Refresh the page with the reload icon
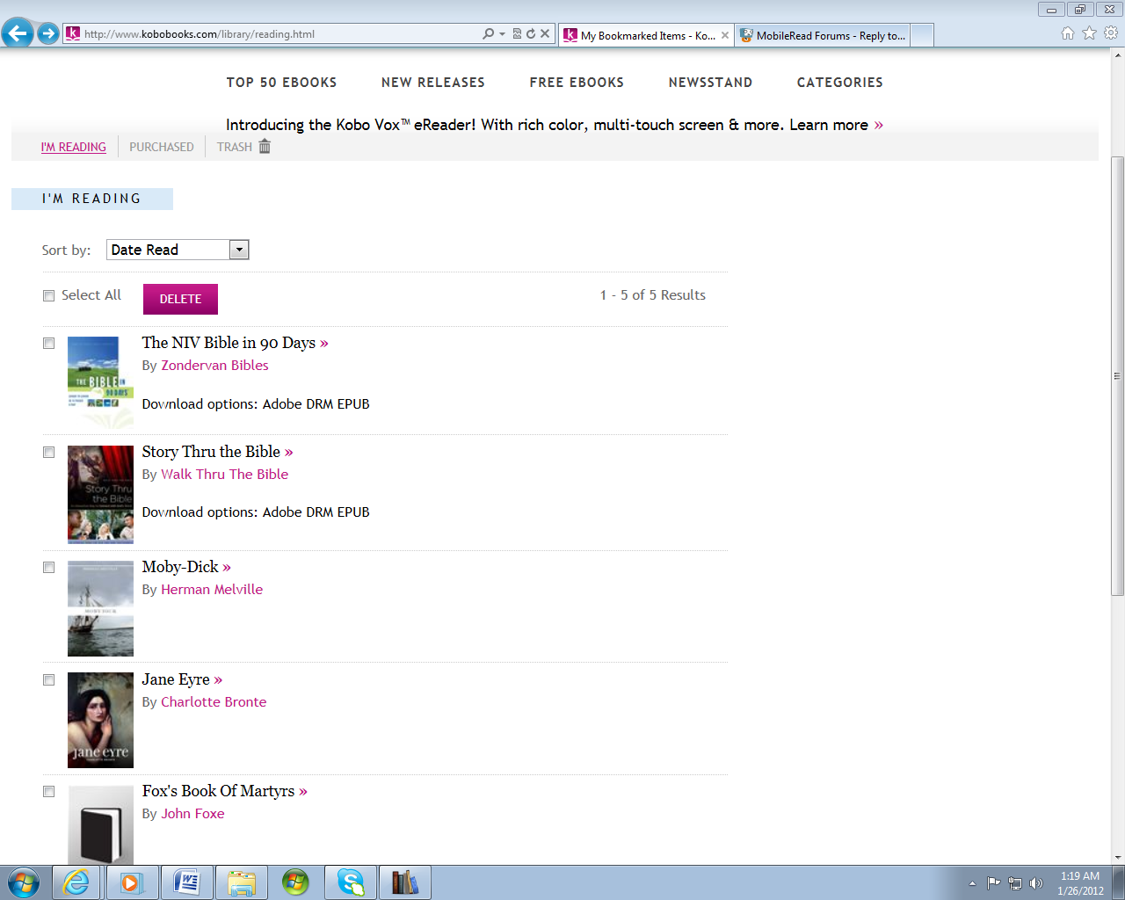Viewport: 1125px width, 900px height. point(531,34)
